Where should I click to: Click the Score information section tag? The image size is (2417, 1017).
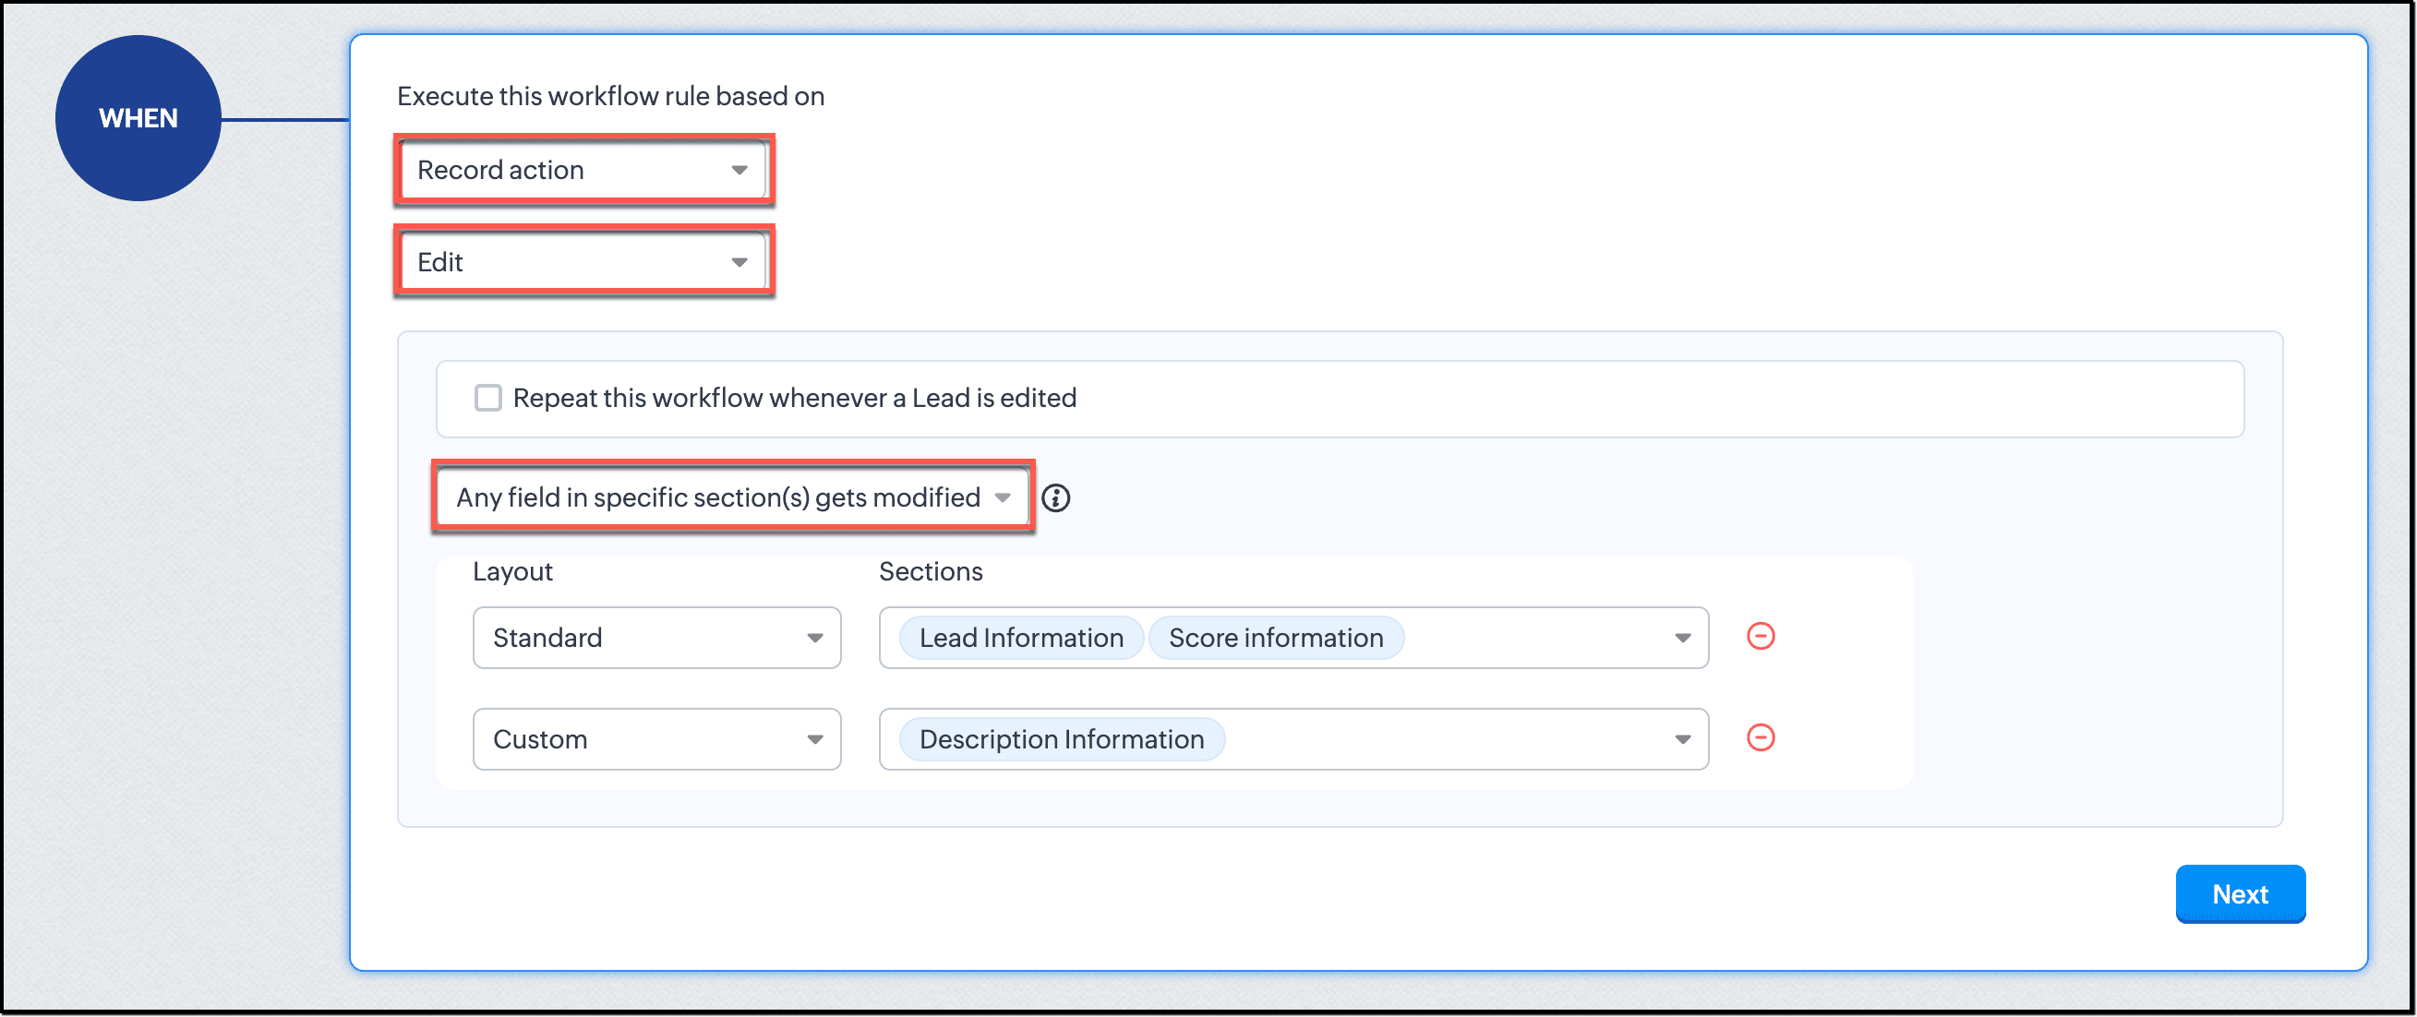[1275, 638]
